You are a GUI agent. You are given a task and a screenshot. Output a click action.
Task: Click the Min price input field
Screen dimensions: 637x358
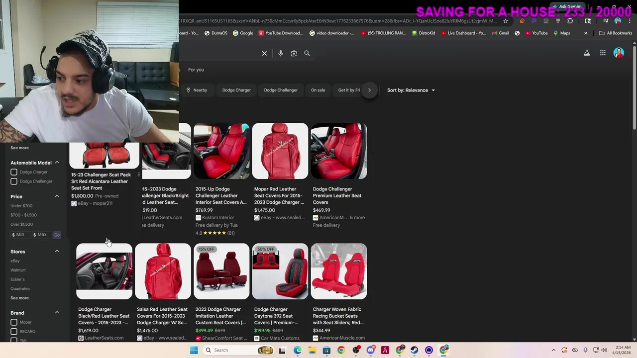(20, 235)
